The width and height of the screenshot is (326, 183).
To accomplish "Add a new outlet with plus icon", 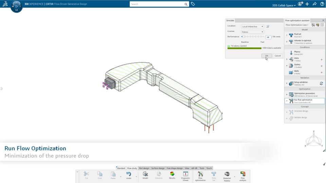I will (322, 66).
